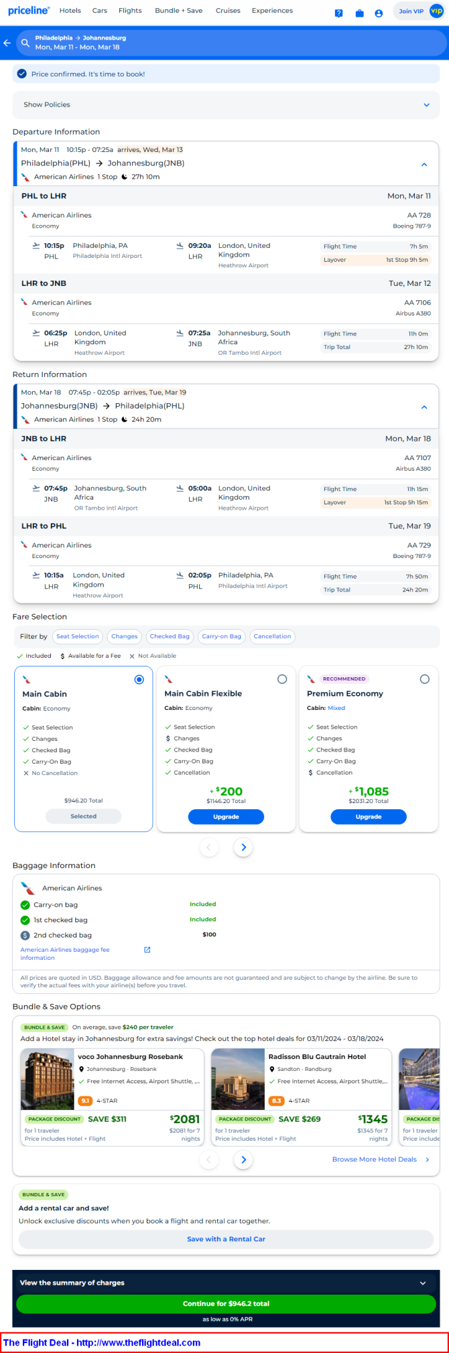Click as low as 0% APR text
This screenshot has width=449, height=1353.
[227, 1320]
